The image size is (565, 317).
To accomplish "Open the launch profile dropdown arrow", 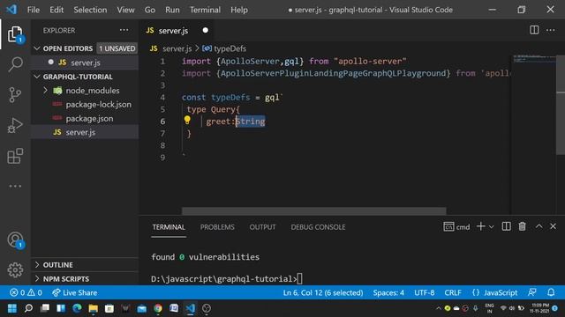I will 491,227.
